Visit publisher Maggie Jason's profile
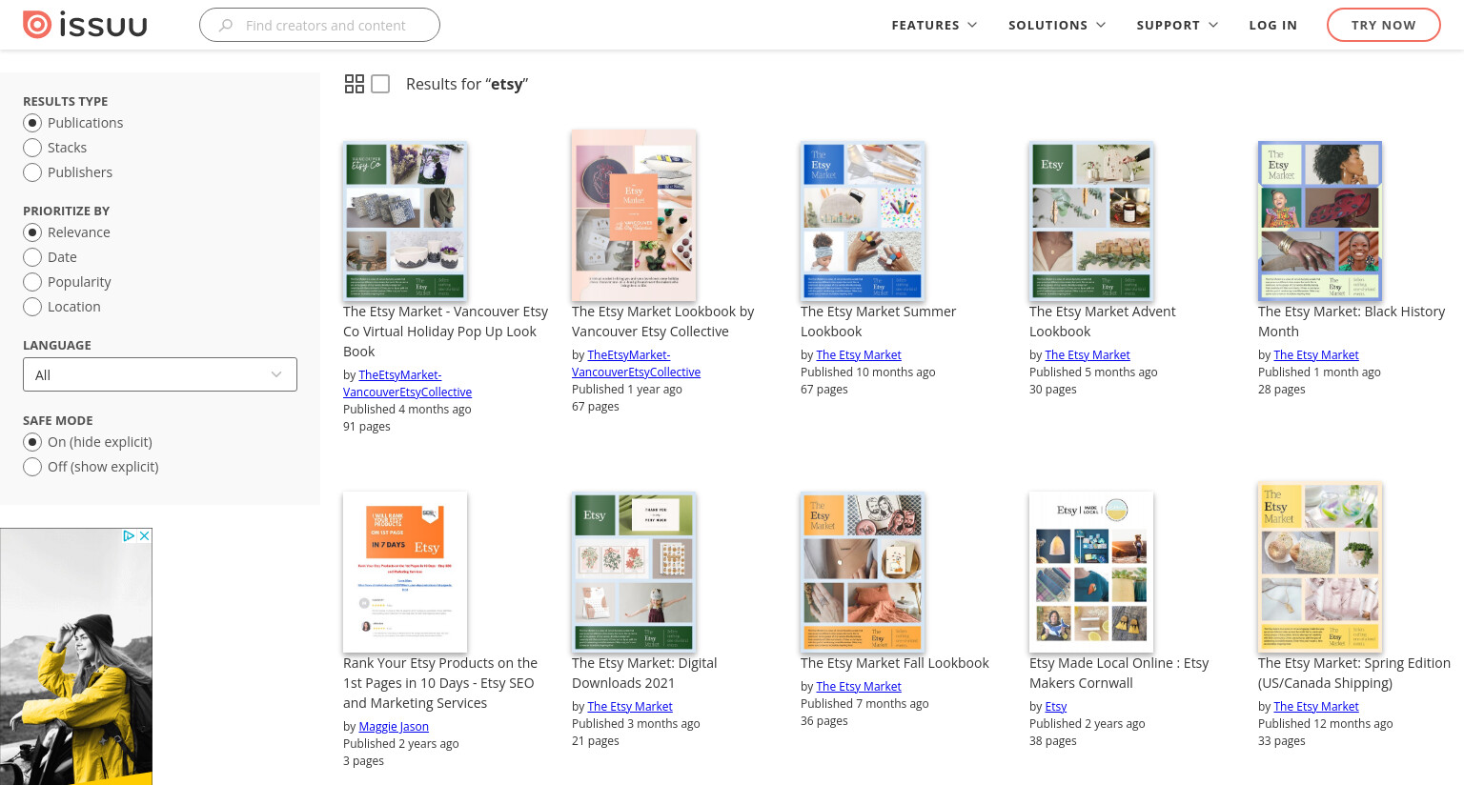Viewport: 1464px width, 785px height. pyautogui.click(x=394, y=726)
